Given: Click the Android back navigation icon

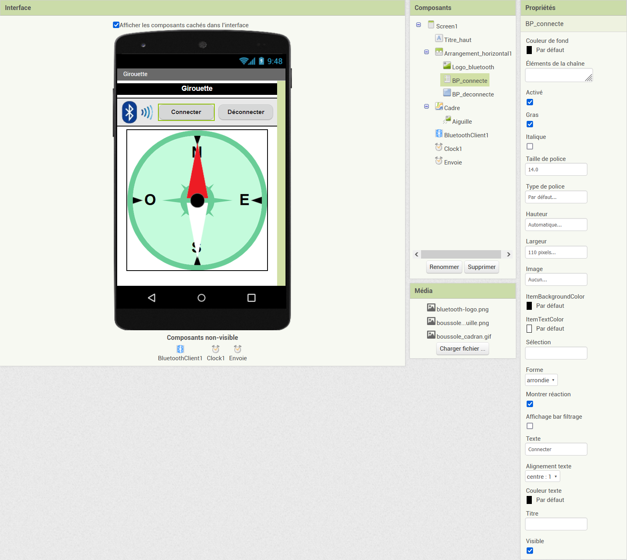Looking at the screenshot, I should tap(152, 298).
